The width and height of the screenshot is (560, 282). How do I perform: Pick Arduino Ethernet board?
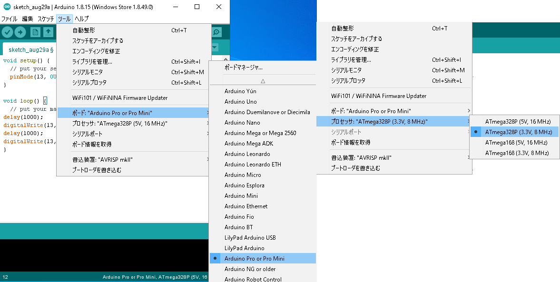point(263,206)
